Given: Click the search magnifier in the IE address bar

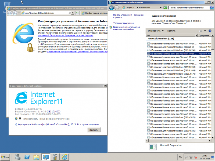Looking at the screenshot, I should (x=70, y=13).
